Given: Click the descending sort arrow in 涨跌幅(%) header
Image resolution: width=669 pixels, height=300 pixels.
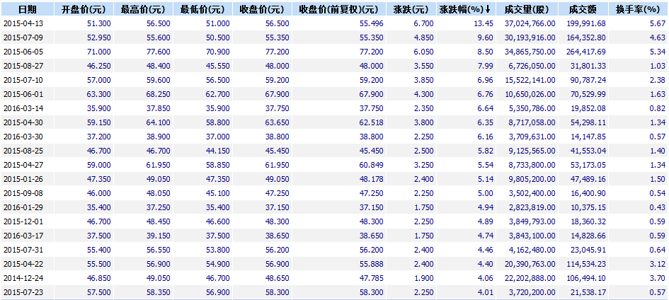Looking at the screenshot, I should pyautogui.click(x=488, y=9).
